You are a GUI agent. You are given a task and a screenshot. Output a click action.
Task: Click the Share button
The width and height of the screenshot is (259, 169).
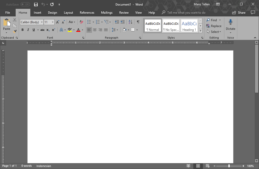(239, 13)
